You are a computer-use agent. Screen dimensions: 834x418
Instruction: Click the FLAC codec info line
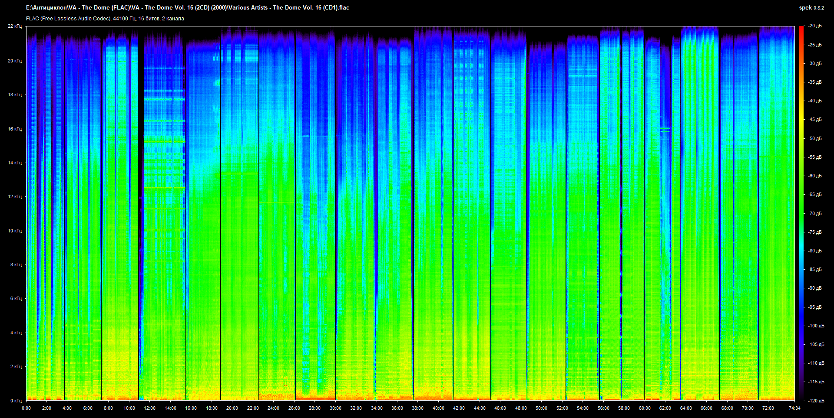tap(105, 19)
